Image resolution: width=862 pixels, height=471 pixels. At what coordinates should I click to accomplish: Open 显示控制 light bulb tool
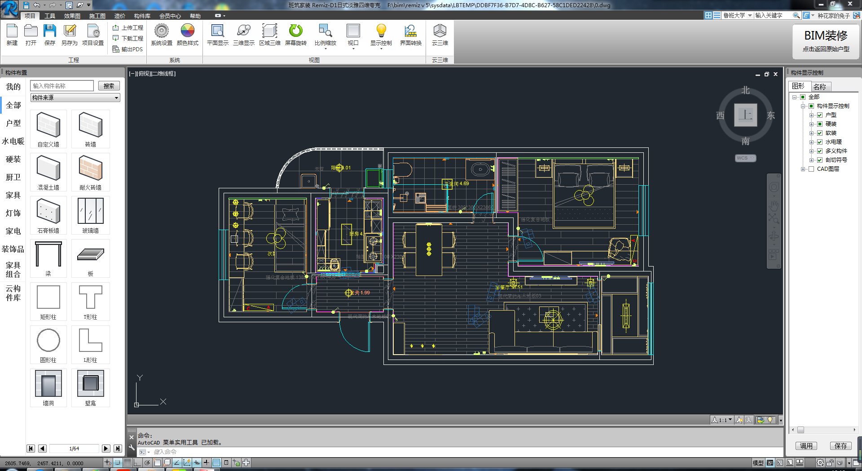(x=381, y=36)
